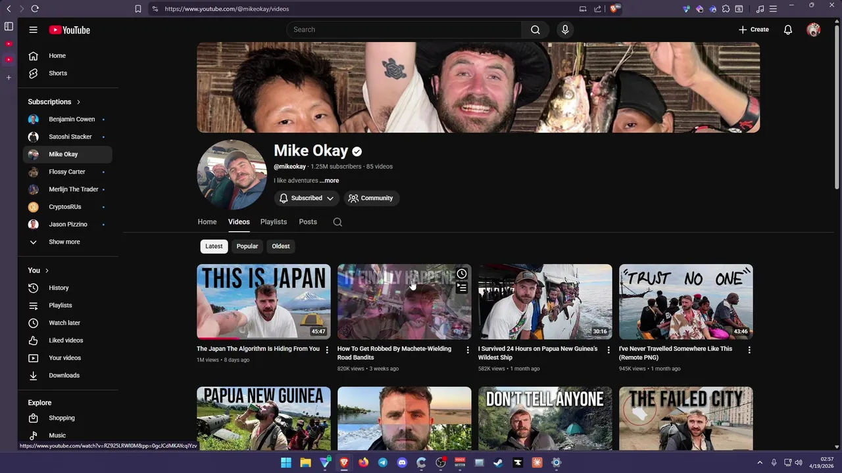Switch to channel Home tab
842x473 pixels.
point(207,222)
